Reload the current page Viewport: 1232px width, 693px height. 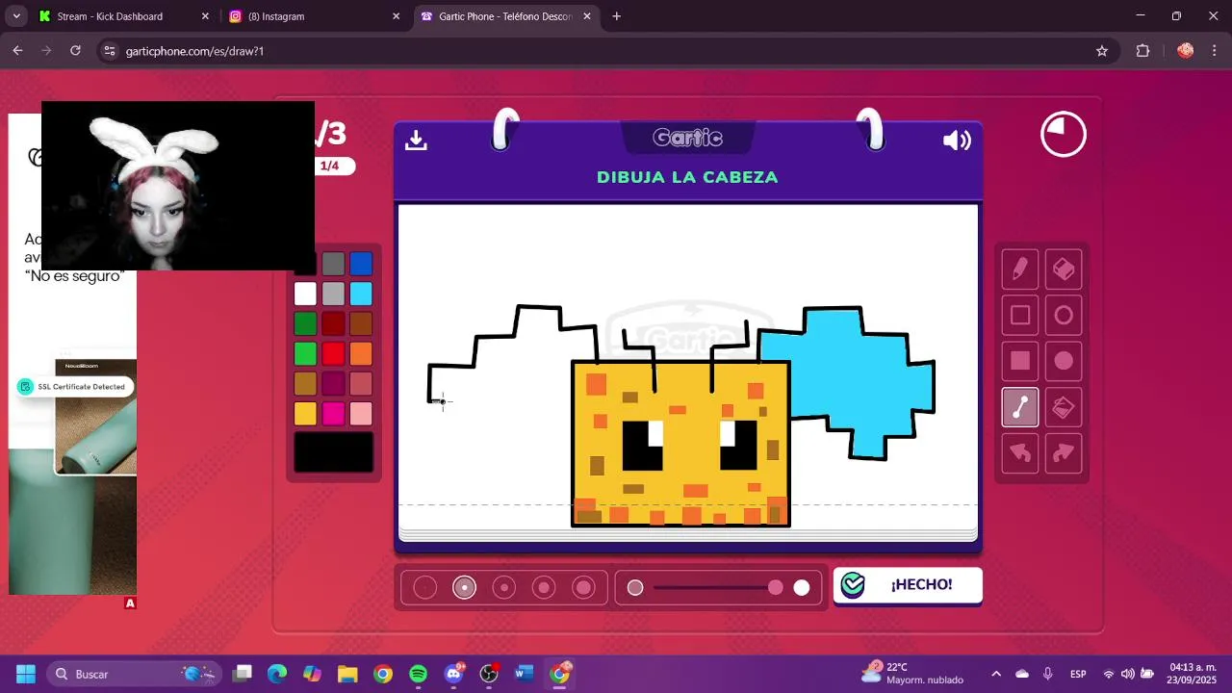click(75, 51)
